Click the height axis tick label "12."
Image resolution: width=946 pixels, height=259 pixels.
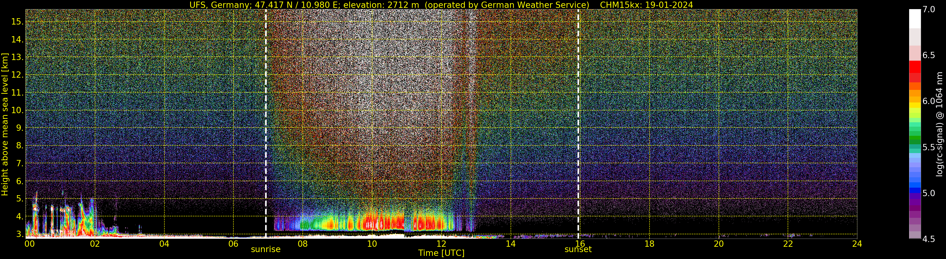tap(18, 75)
